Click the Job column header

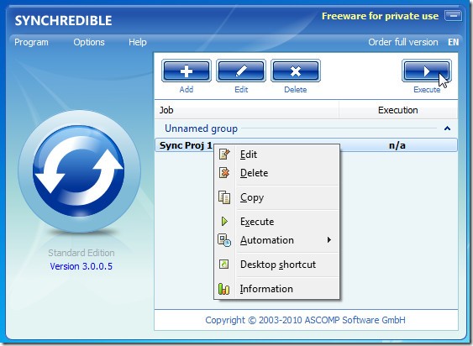pyautogui.click(x=247, y=110)
